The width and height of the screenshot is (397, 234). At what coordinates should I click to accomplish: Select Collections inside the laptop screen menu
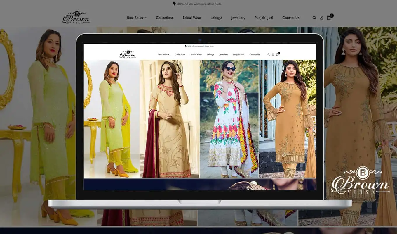click(180, 54)
